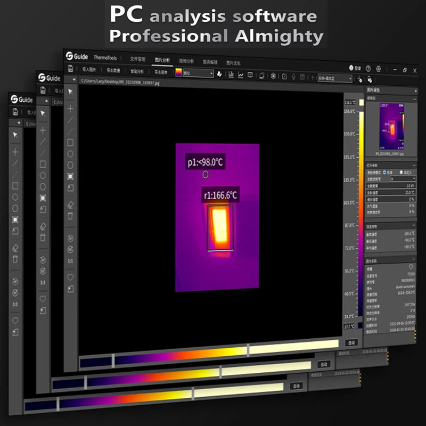Collapse the thumbnail section with minus
Screen dimensions: 426x426
point(415,99)
